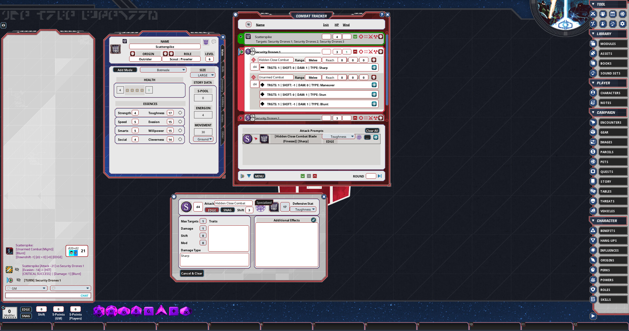The height and width of the screenshot is (331, 629).
Task: Open the MENU in the Combat Tracker footer
Action: coord(259,176)
